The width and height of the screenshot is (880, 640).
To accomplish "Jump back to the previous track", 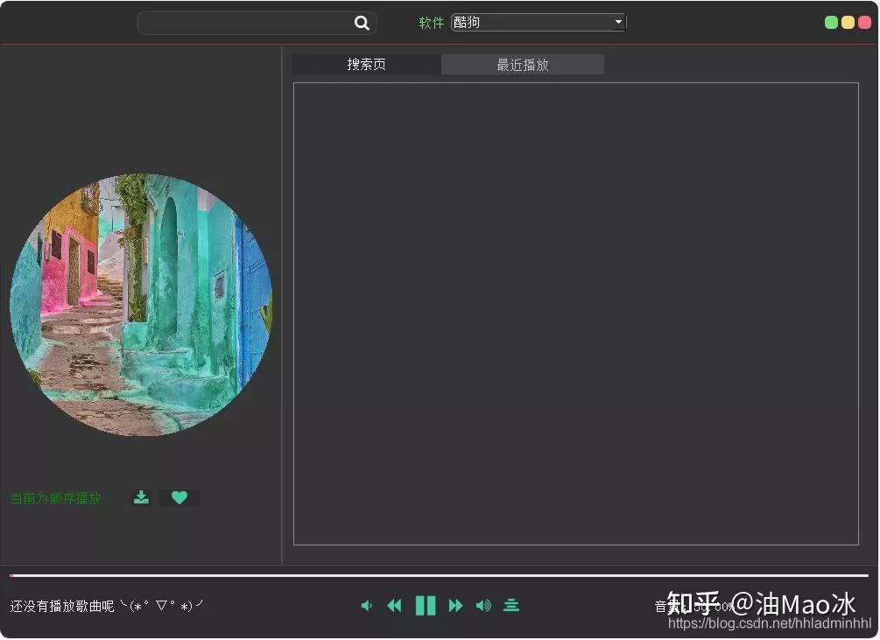I will pos(394,605).
